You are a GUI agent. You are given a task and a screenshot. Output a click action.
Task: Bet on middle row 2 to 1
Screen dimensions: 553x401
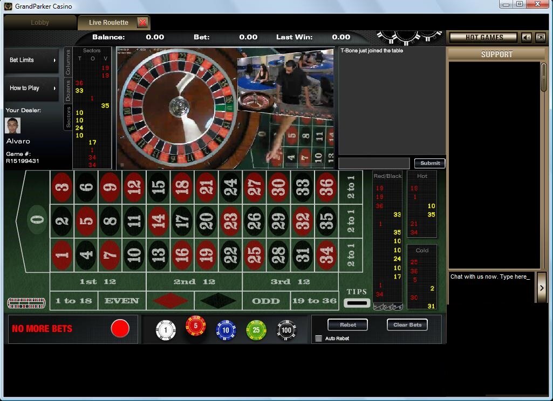(351, 222)
